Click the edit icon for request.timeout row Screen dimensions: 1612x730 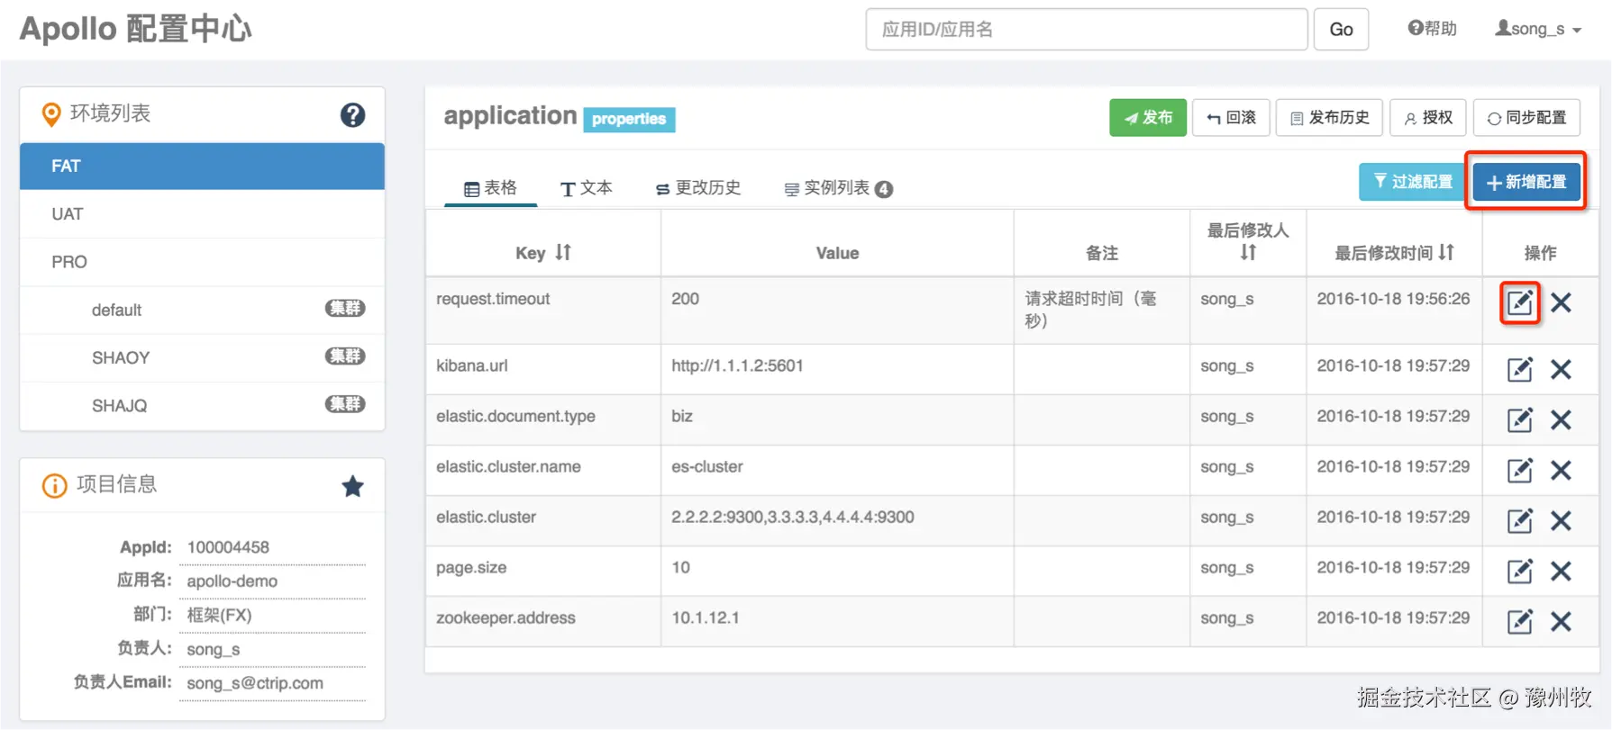pyautogui.click(x=1519, y=302)
